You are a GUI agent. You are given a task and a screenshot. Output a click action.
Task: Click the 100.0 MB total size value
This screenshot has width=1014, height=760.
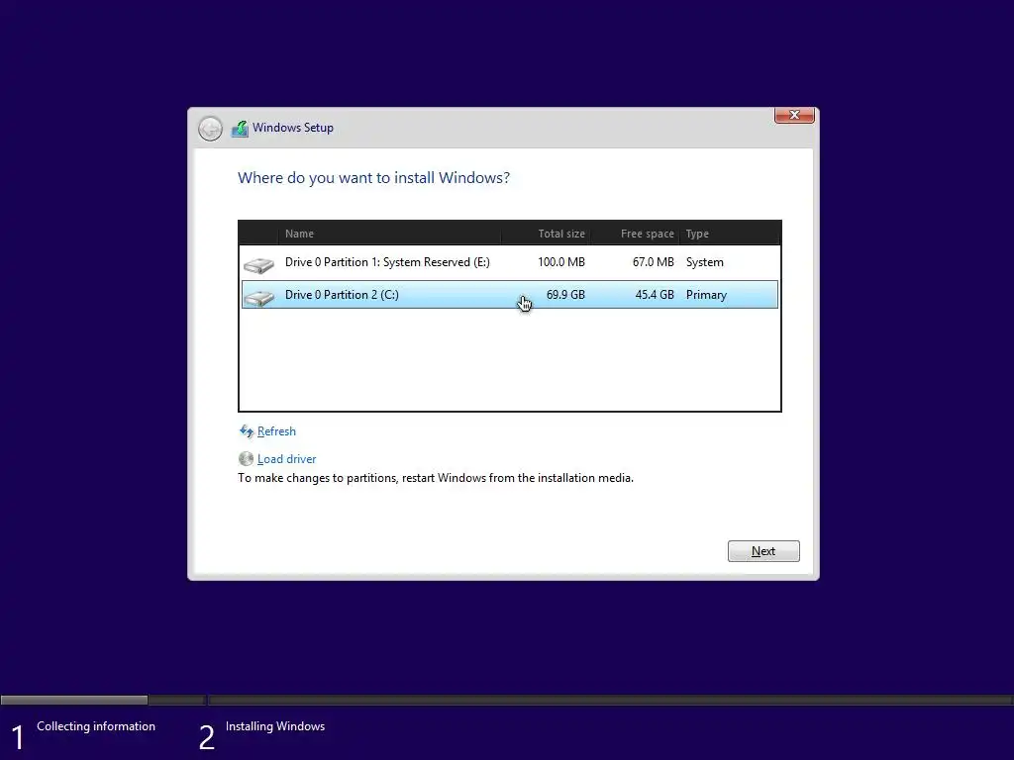(561, 262)
